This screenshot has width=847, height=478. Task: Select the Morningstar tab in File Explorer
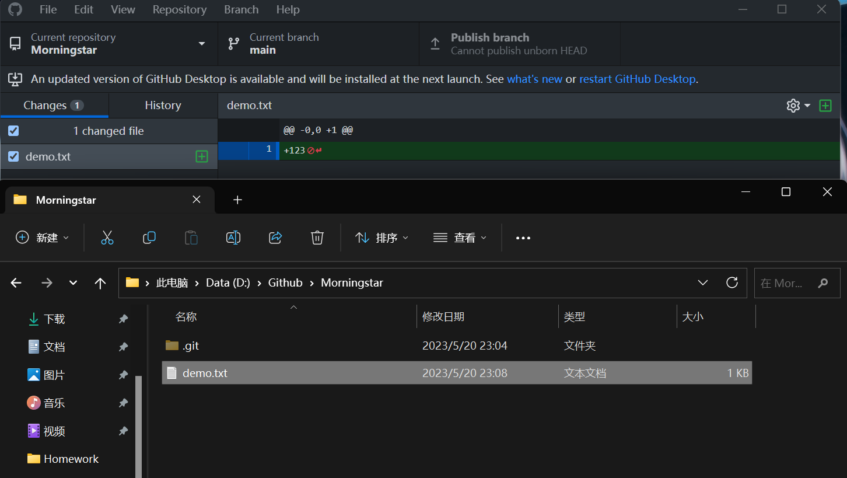tap(110, 200)
